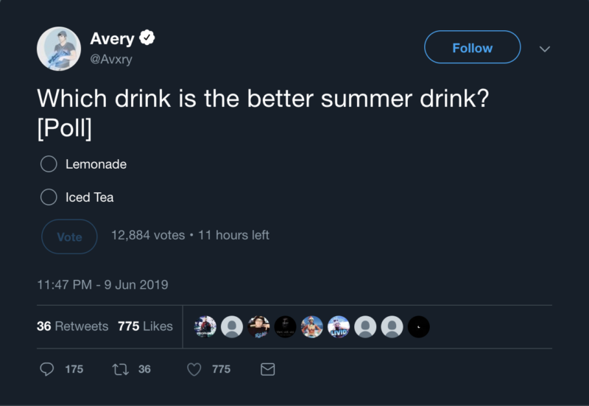Click the reply speech bubble icon

[47, 369]
